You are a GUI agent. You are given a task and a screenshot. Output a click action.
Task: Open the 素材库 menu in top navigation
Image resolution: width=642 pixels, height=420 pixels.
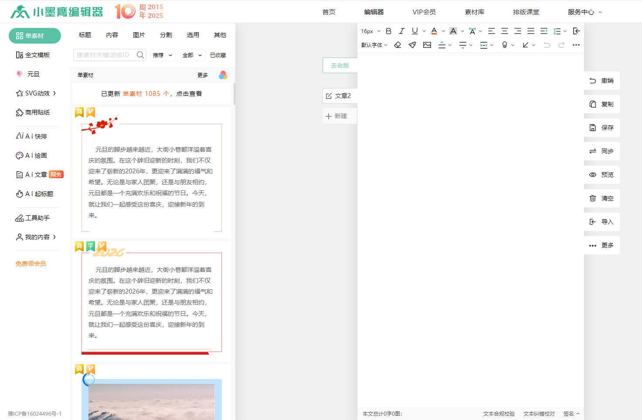click(x=474, y=12)
